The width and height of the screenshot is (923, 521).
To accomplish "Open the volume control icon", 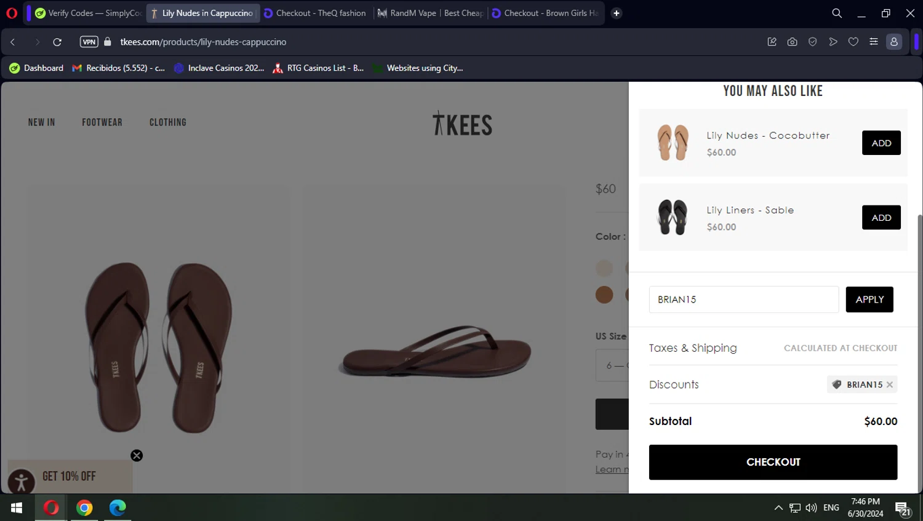I will tap(811, 507).
